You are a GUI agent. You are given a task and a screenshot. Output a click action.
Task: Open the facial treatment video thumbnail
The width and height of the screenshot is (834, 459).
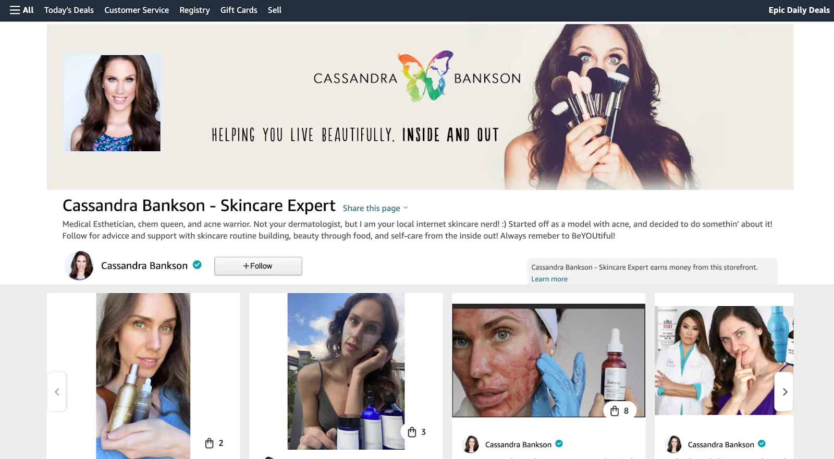[x=548, y=361]
